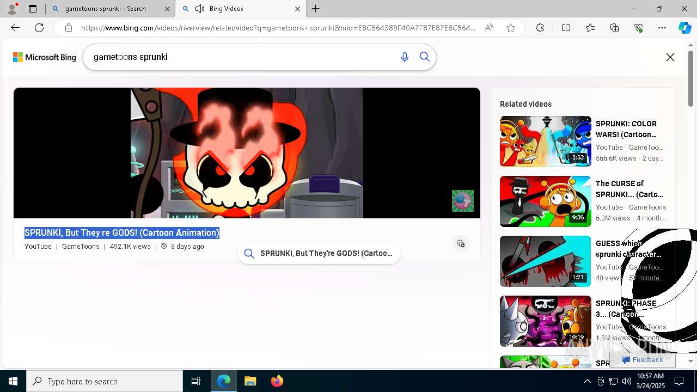Viewport: 697px width, 392px height.
Task: Close the Bing Videos tab
Action: [x=297, y=9]
